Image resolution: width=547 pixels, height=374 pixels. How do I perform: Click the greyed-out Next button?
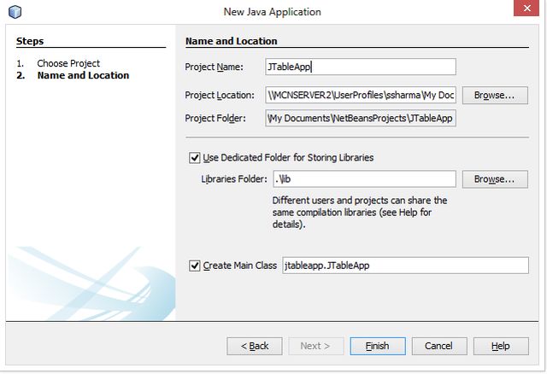pos(315,346)
